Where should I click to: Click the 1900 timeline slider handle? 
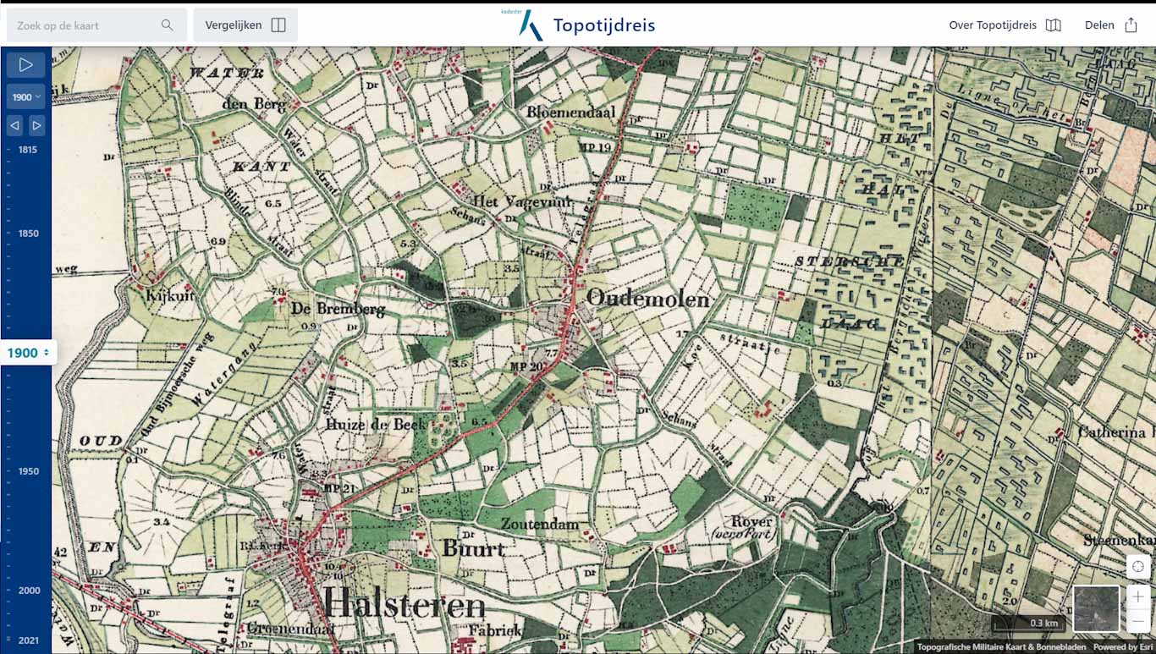(x=28, y=353)
